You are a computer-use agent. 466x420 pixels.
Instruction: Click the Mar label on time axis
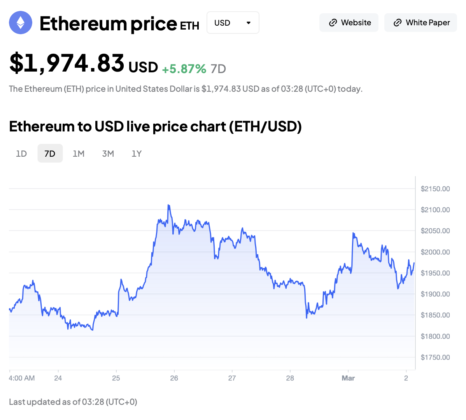348,378
